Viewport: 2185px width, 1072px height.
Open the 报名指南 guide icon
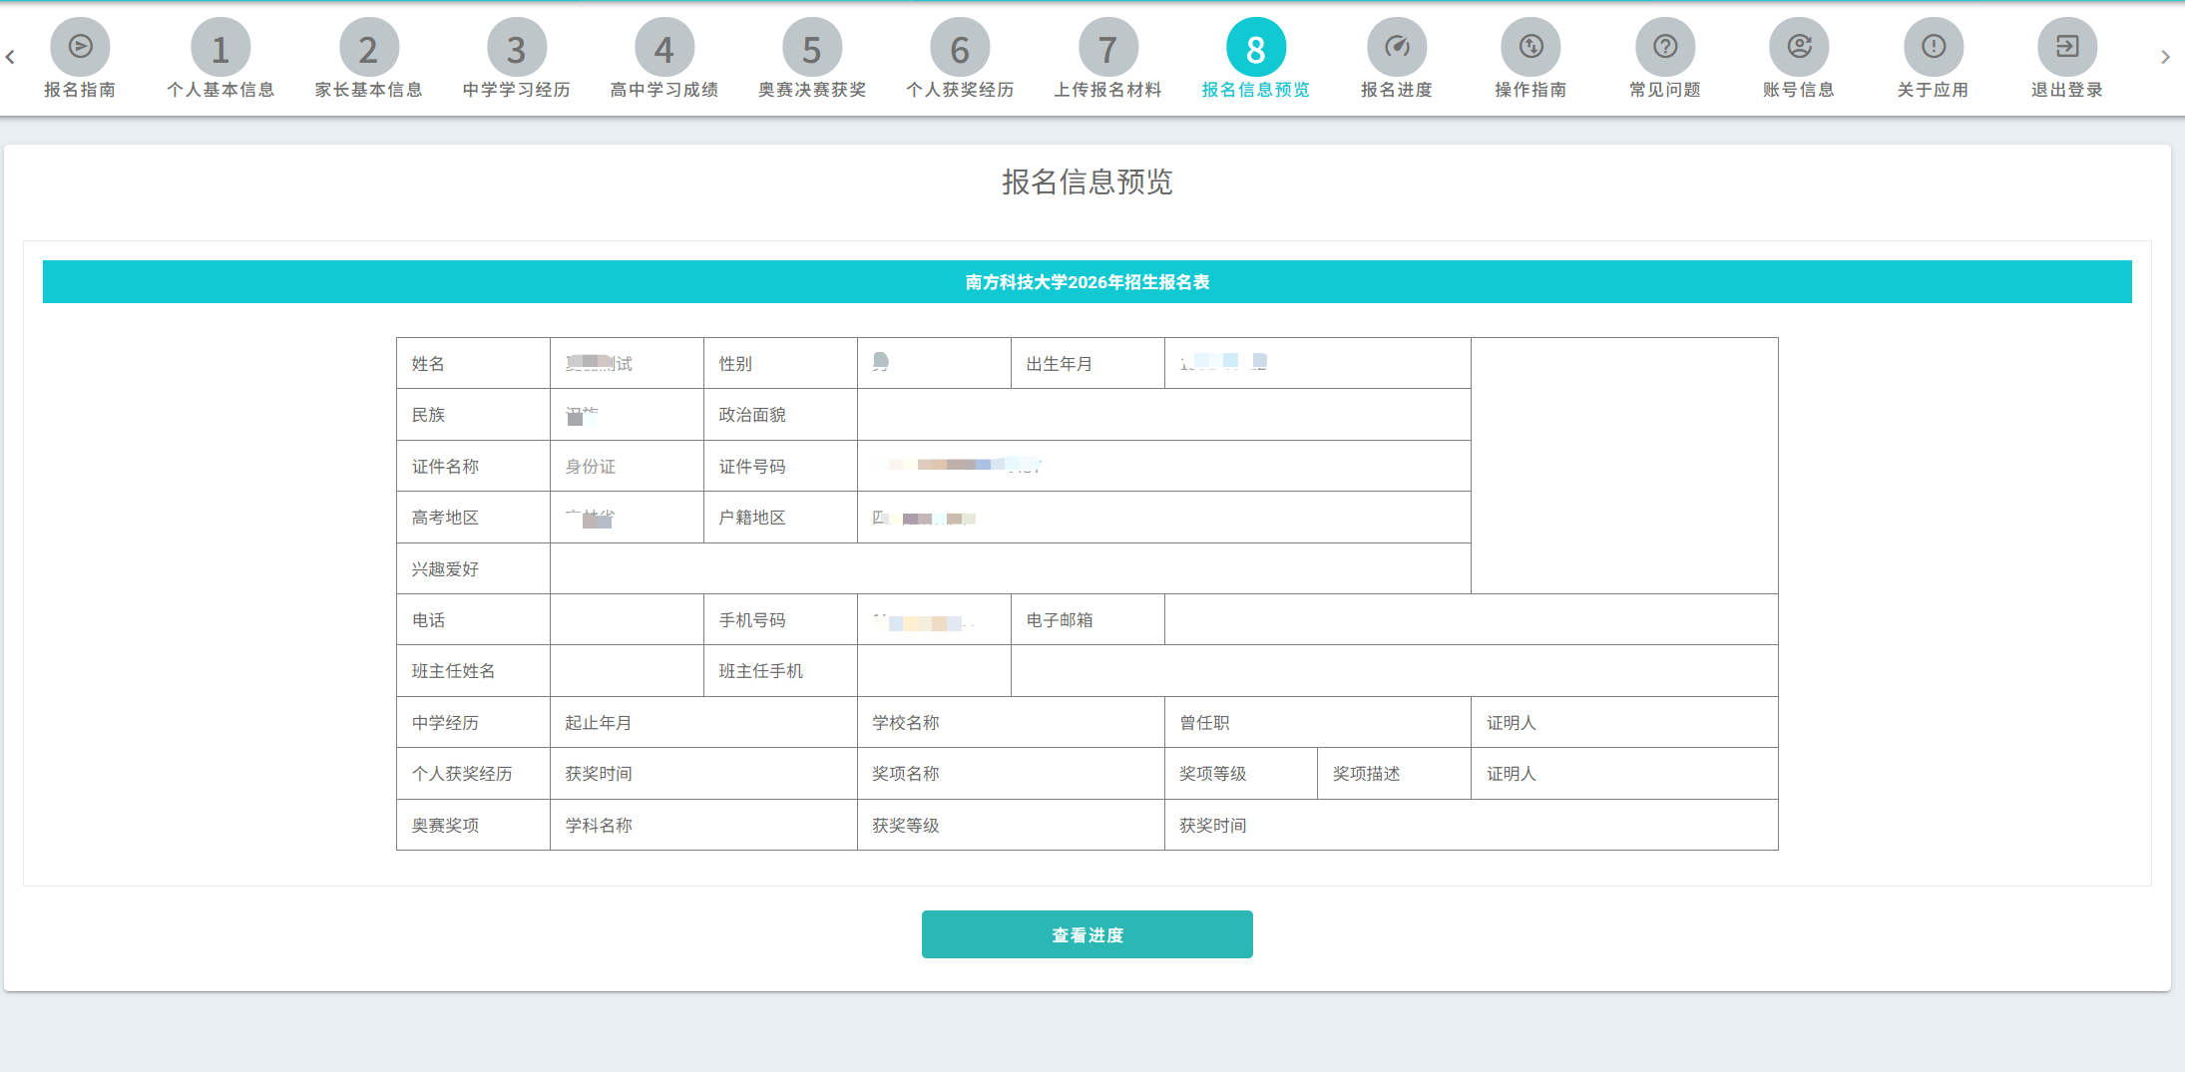point(80,47)
